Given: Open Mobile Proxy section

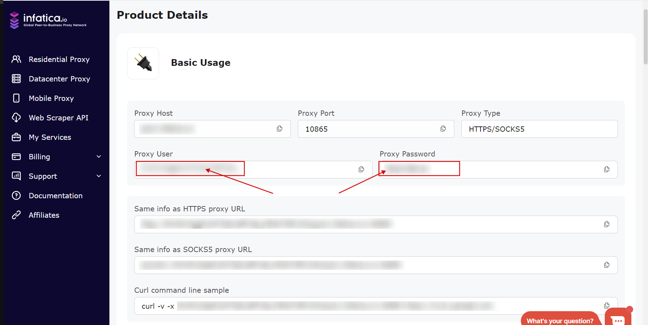Looking at the screenshot, I should tap(51, 98).
